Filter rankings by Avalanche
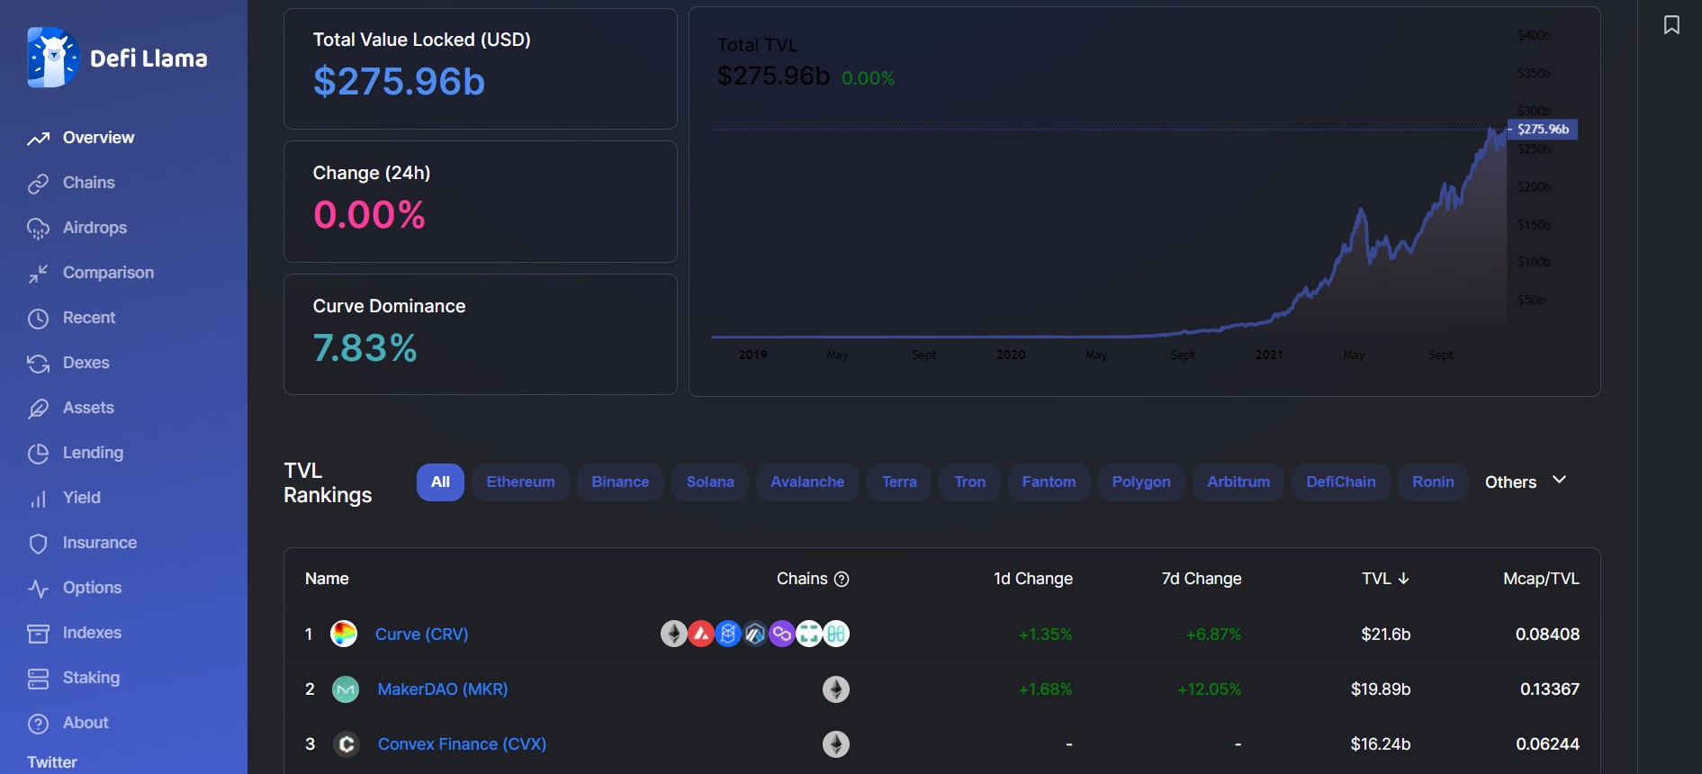1702x774 pixels. click(807, 481)
